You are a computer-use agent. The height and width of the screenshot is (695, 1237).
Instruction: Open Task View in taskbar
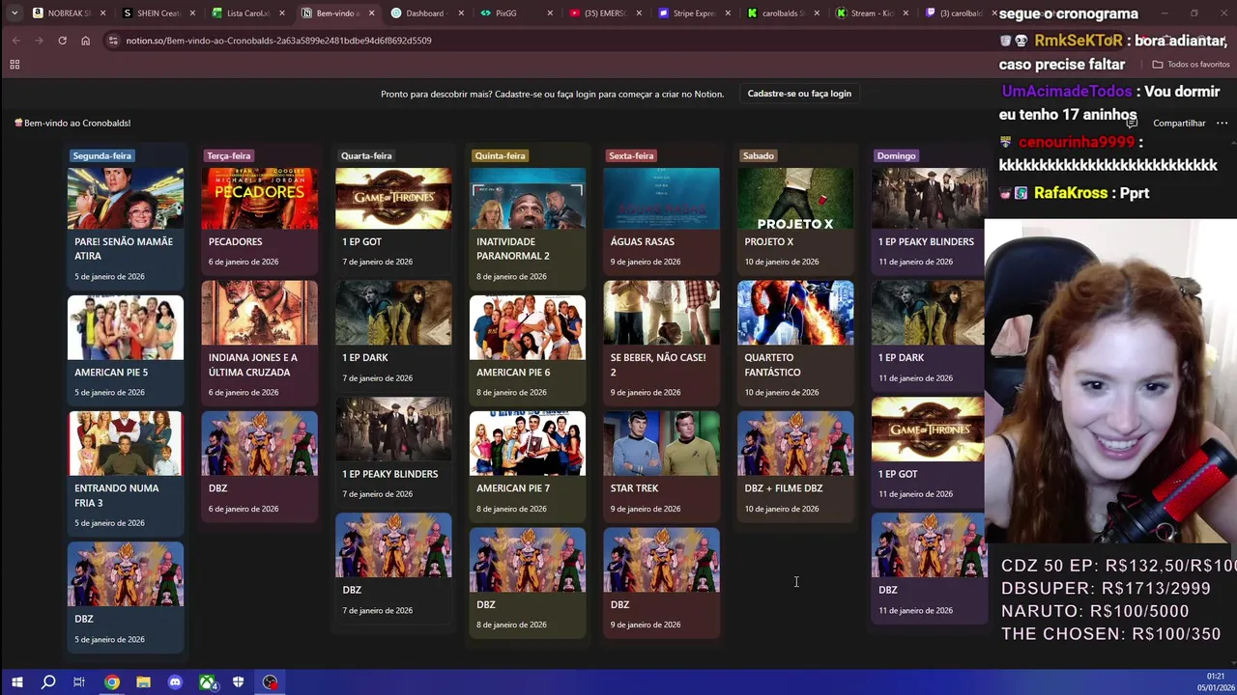click(x=79, y=682)
